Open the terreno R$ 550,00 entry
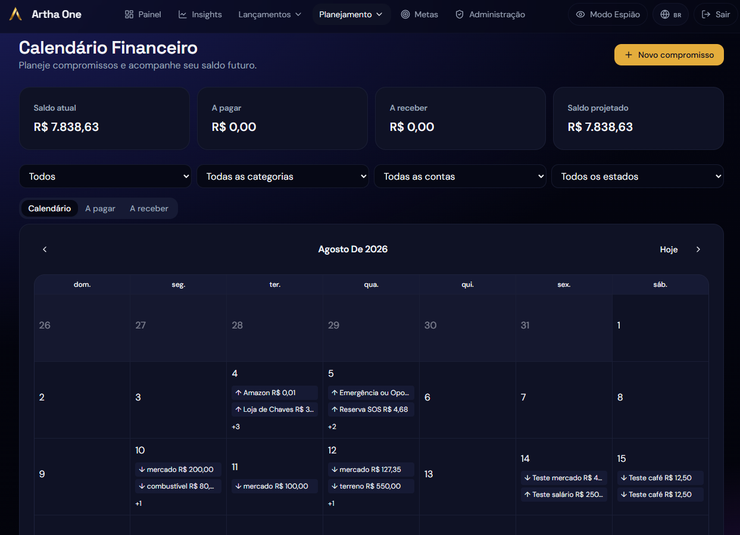The width and height of the screenshot is (740, 535). click(371, 486)
